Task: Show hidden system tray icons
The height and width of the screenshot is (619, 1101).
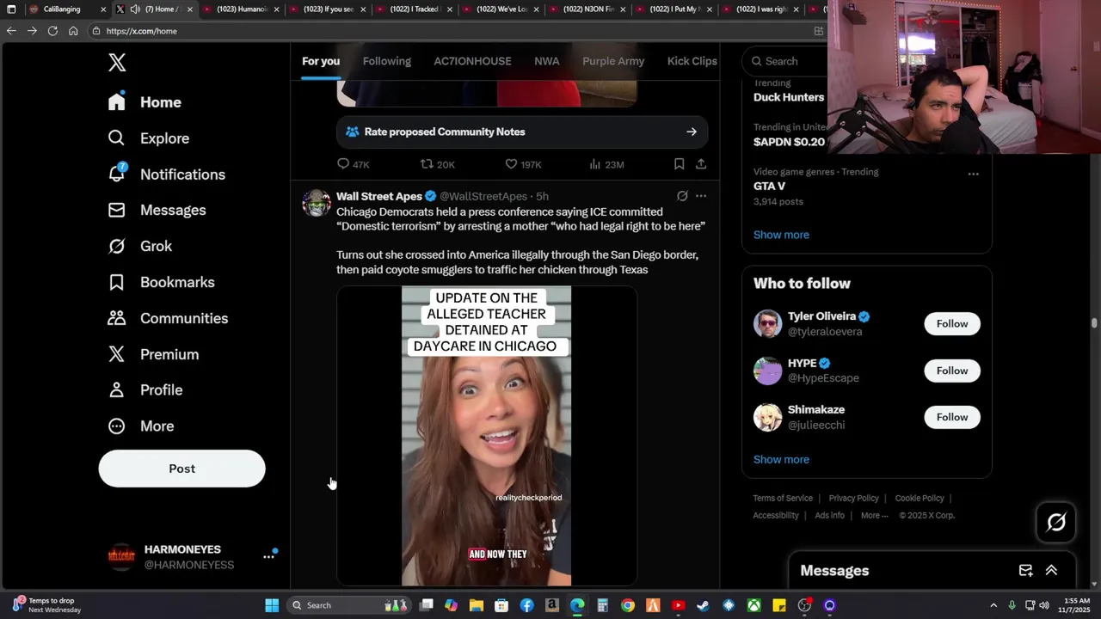Action: [x=993, y=605]
